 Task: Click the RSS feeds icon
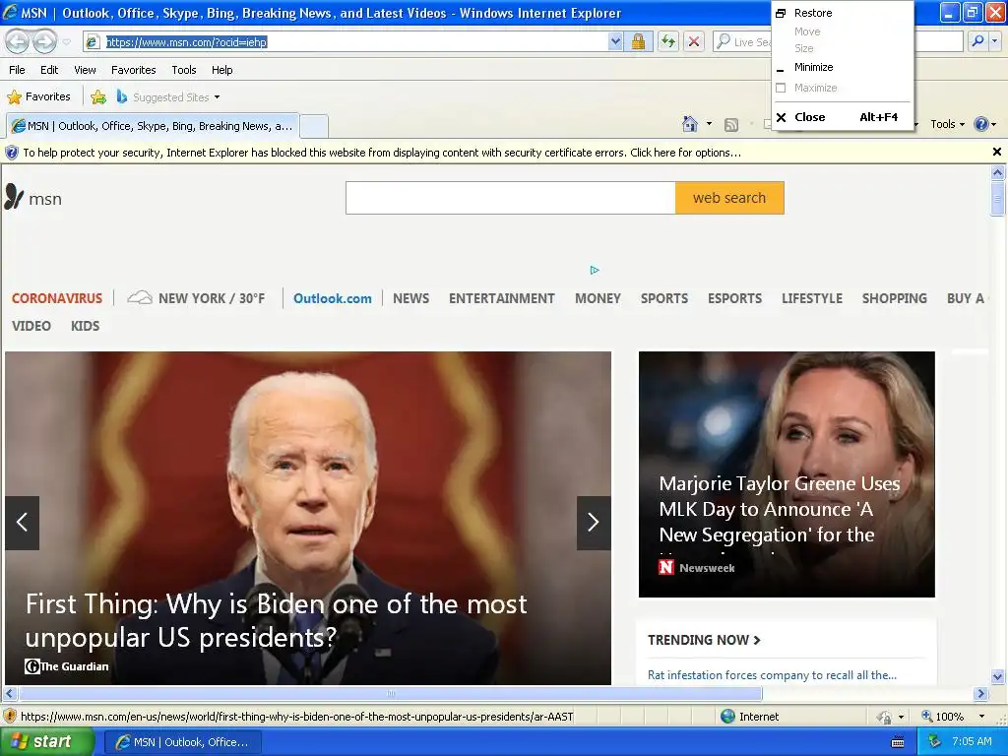tap(731, 125)
